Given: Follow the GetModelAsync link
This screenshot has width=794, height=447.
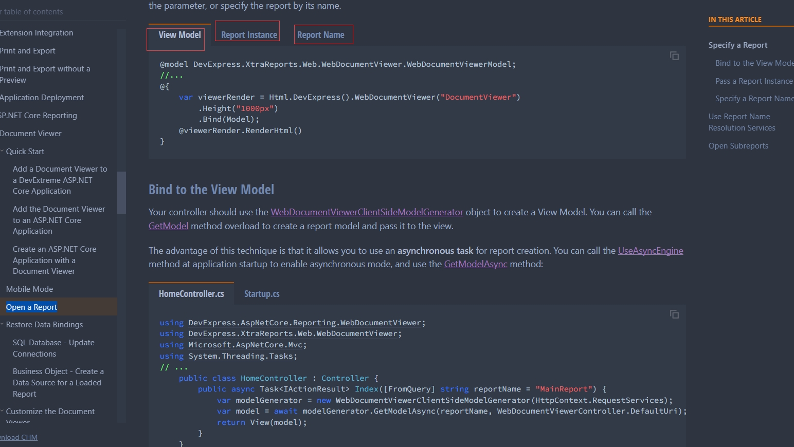Looking at the screenshot, I should 476,264.
